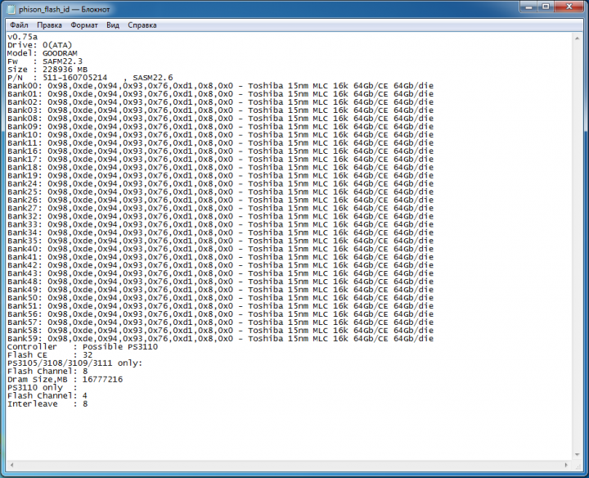The image size is (589, 478).
Task: Click the 'Bank16:' row label
Action: 25,151
